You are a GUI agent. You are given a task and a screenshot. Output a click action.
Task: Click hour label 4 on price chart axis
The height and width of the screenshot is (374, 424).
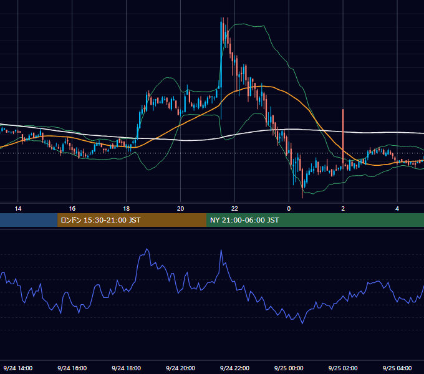point(397,209)
